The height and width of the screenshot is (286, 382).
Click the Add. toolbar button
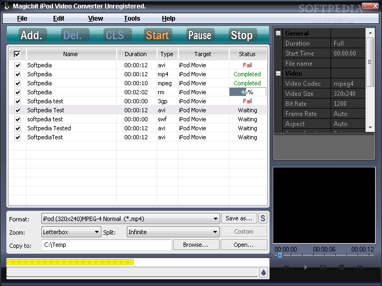[x=33, y=35]
